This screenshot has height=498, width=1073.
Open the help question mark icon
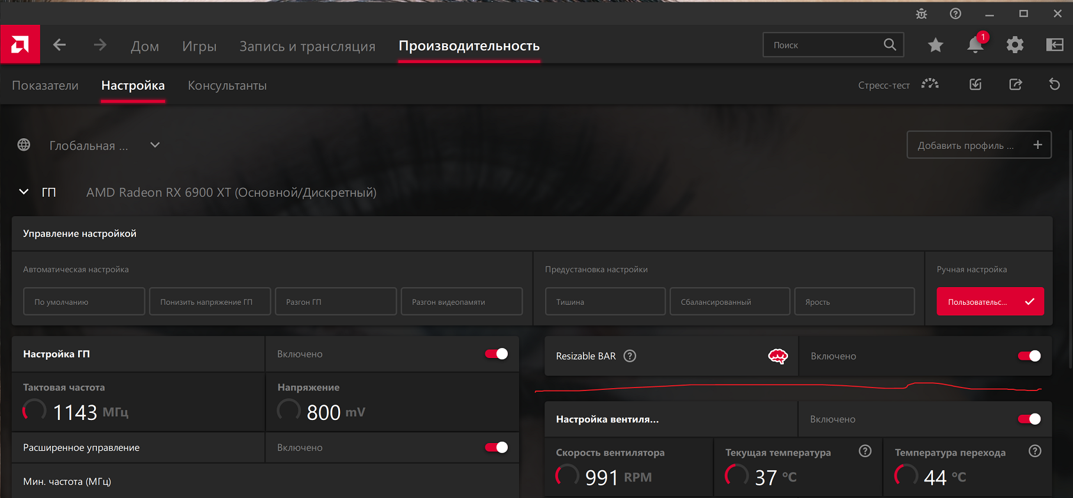955,14
